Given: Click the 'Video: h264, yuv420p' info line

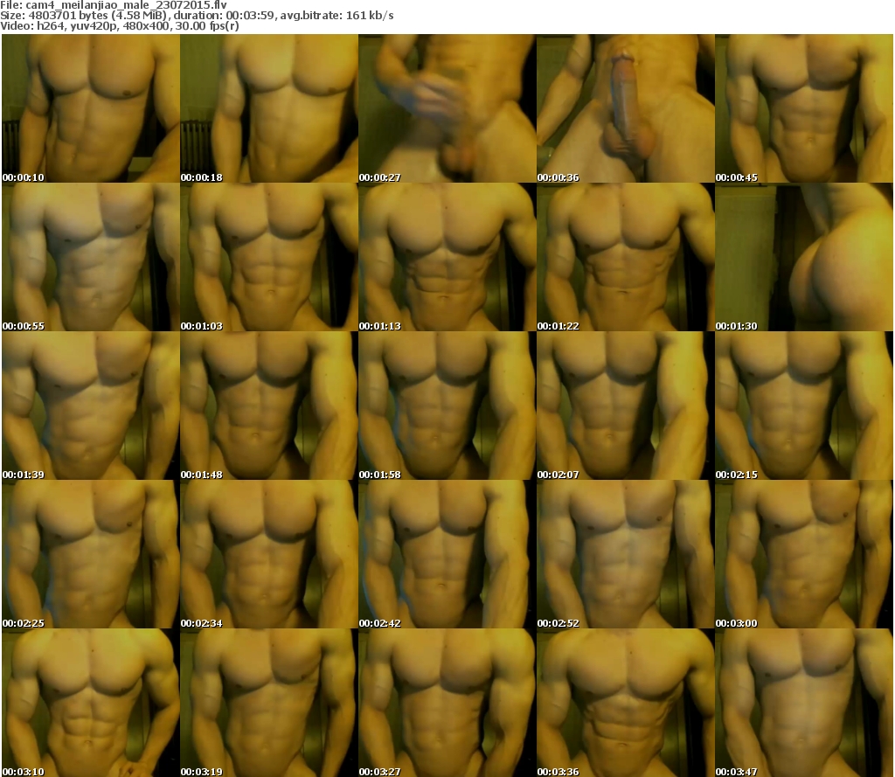Looking at the screenshot, I should coord(119,26).
